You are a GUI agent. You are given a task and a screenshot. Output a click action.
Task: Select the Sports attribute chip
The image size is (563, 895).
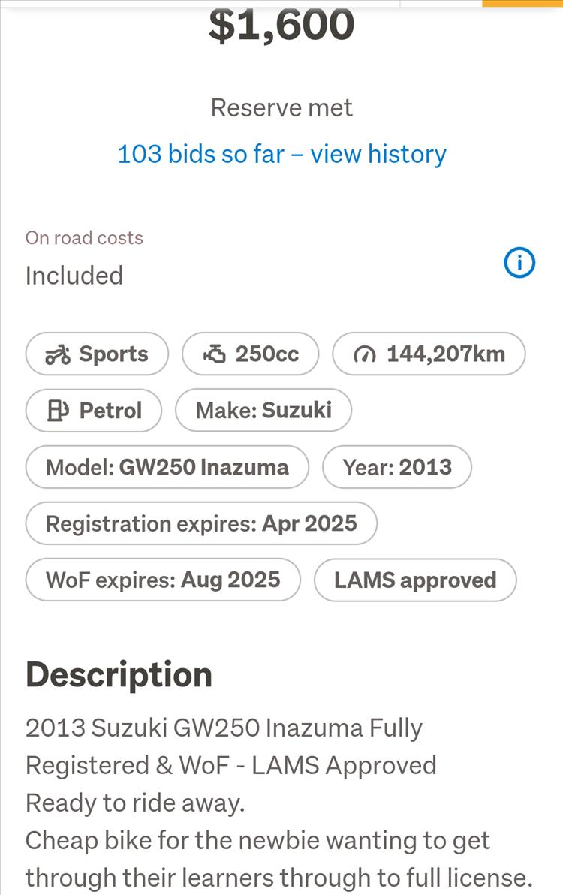click(x=97, y=354)
